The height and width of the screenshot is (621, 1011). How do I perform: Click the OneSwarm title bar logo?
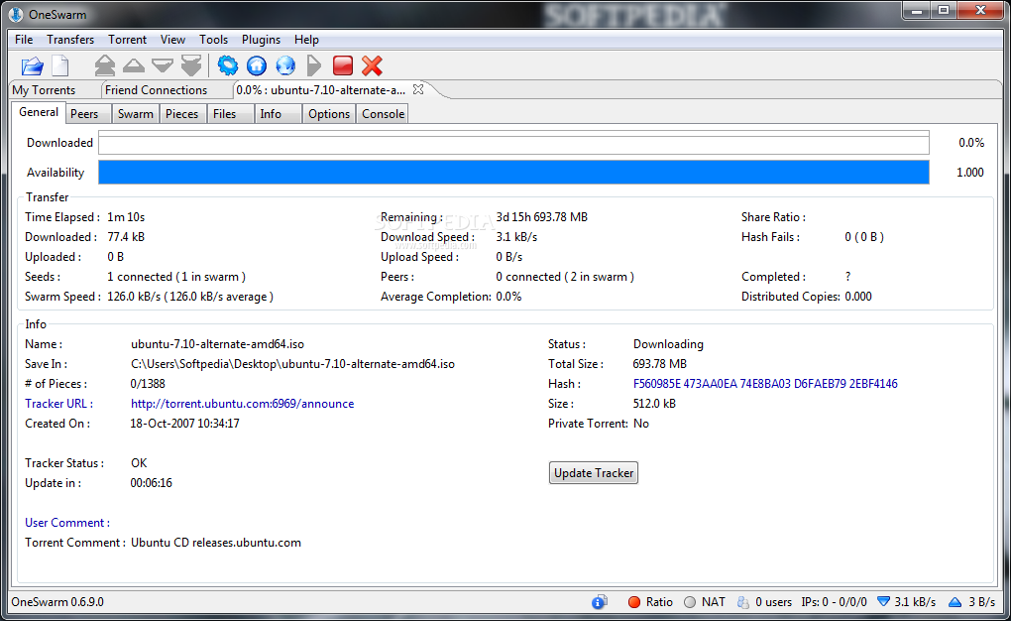click(16, 14)
